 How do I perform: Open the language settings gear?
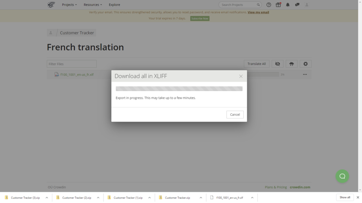coord(305,64)
